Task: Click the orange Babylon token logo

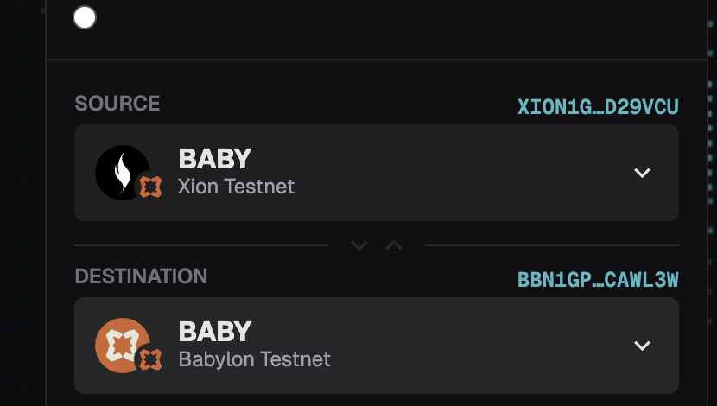Action: pyautogui.click(x=122, y=346)
